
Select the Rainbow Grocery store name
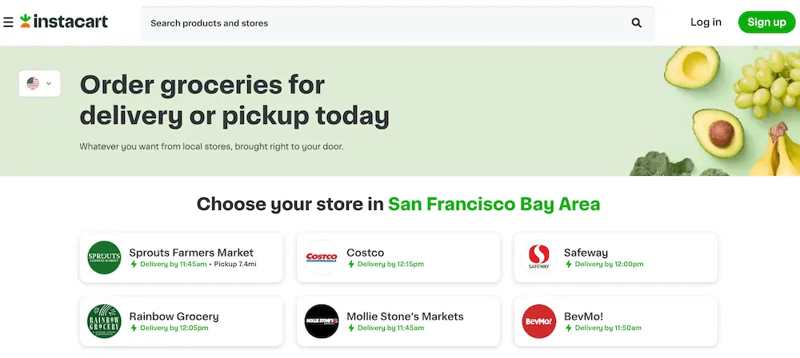point(174,316)
